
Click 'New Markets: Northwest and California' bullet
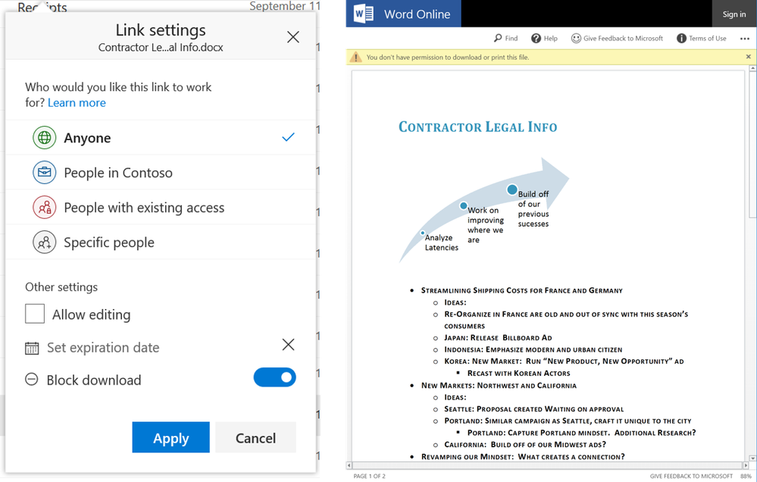499,386
